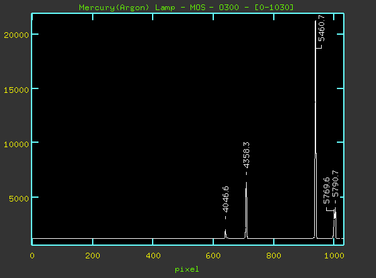Click the 10000 y-axis tick label

16,144
